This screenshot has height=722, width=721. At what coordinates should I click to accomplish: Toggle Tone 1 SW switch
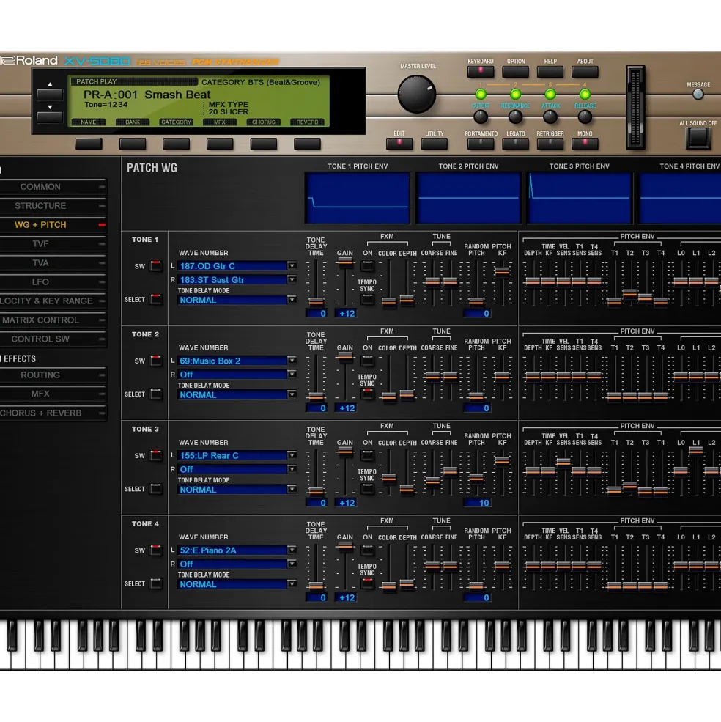pos(156,266)
